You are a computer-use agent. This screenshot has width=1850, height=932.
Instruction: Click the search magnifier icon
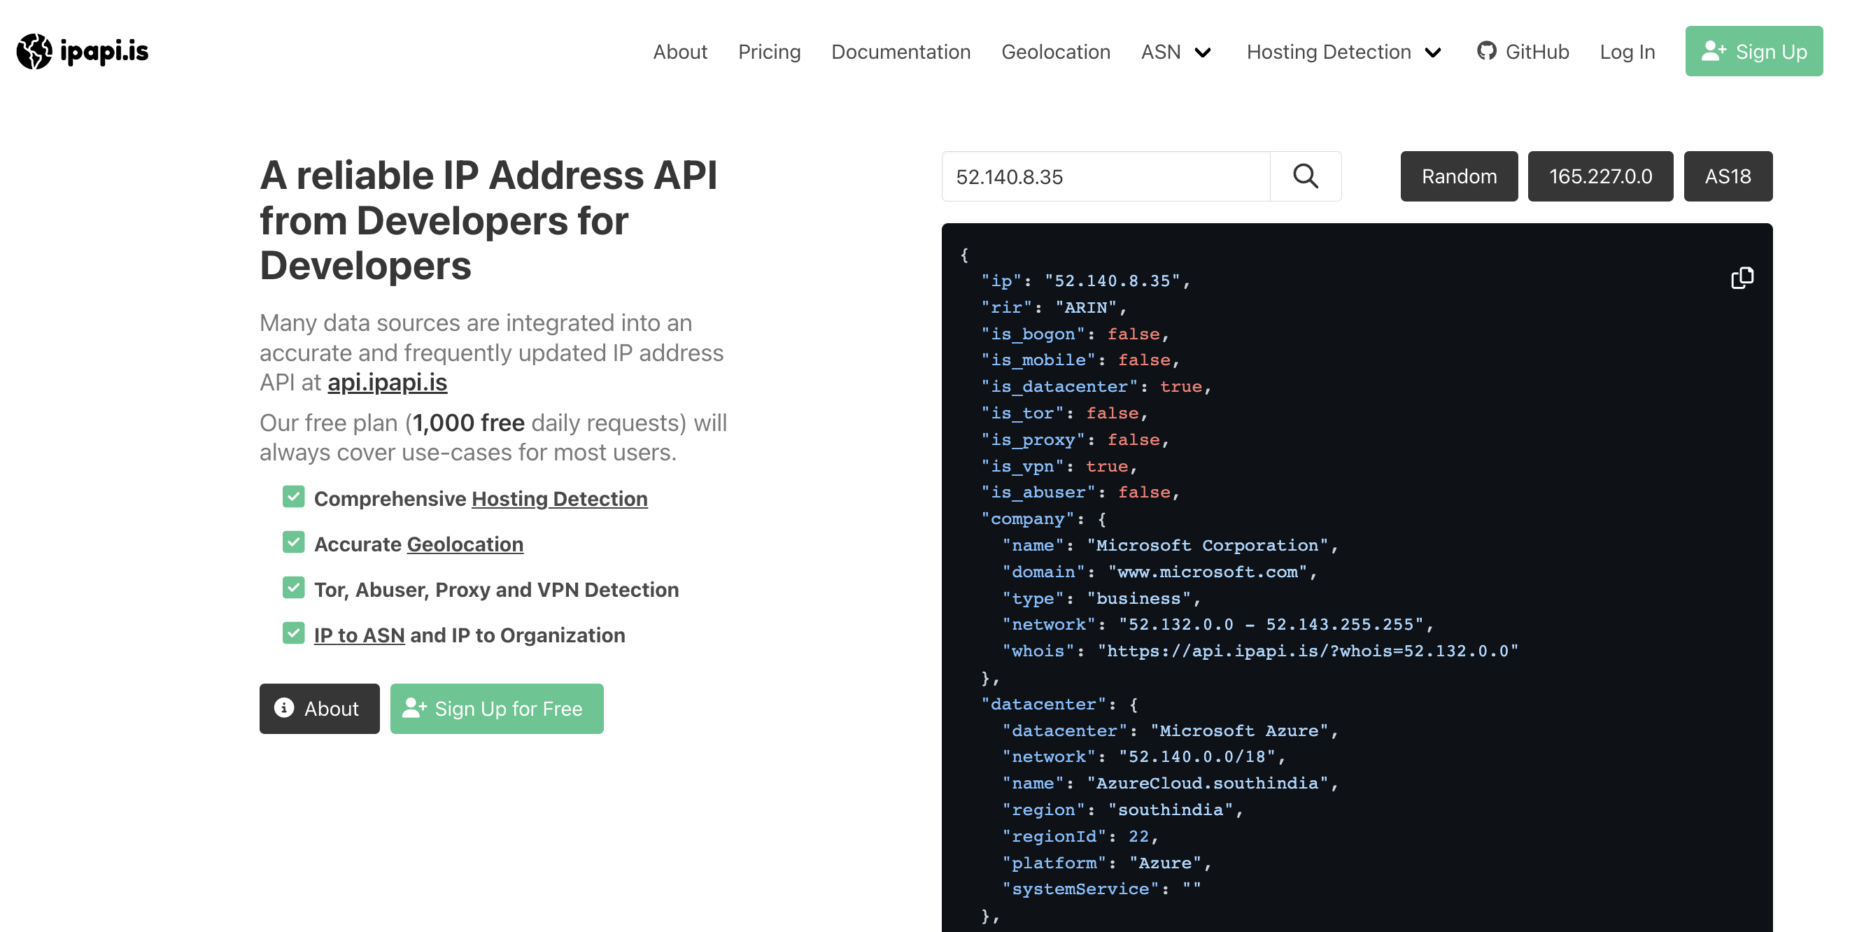click(1305, 176)
